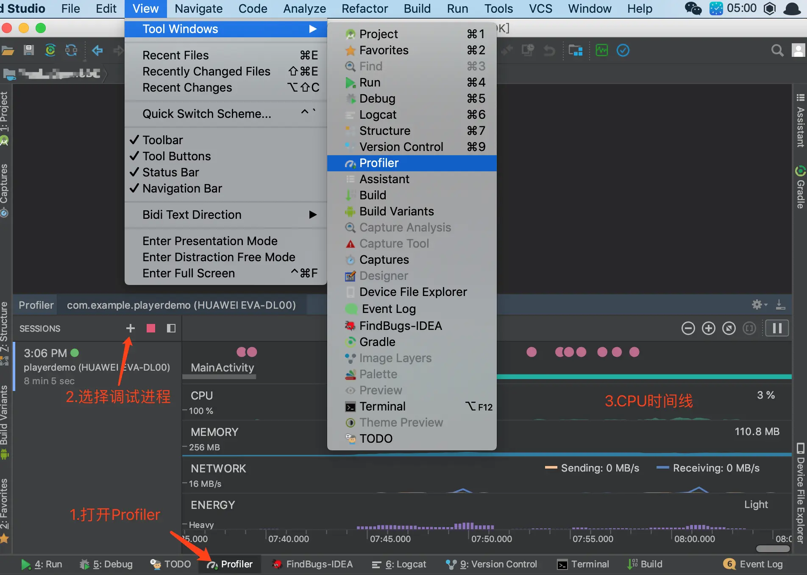Screen dimensions: 807x575
Task: Stop the current profiling session
Action: pos(150,328)
